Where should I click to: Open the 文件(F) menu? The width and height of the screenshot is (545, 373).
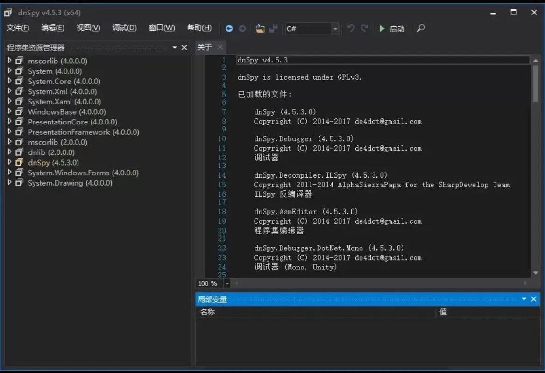[x=18, y=28]
